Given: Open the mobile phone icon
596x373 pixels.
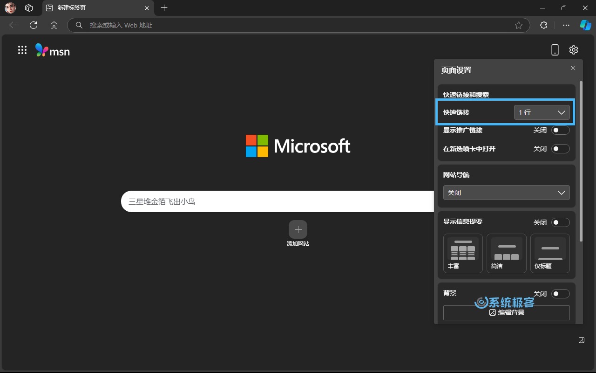Looking at the screenshot, I should coord(555,50).
